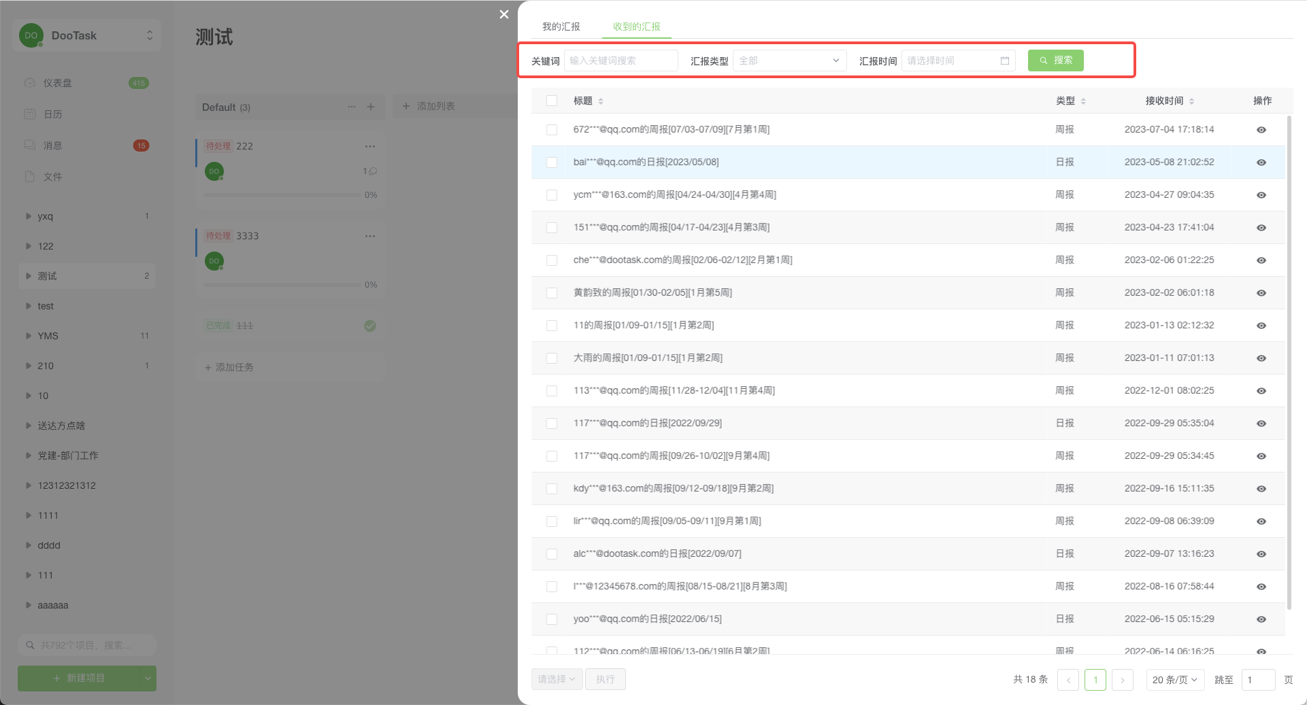Click the green 搜索 search button
This screenshot has height=705, width=1307.
pyautogui.click(x=1055, y=61)
